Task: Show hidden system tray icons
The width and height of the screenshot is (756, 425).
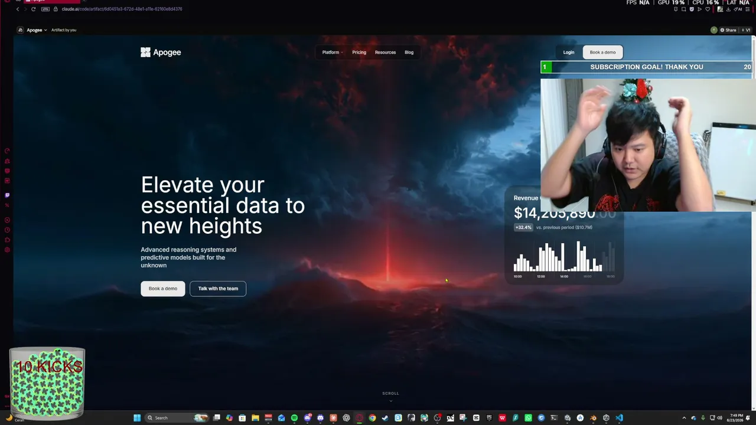Action: tap(684, 418)
